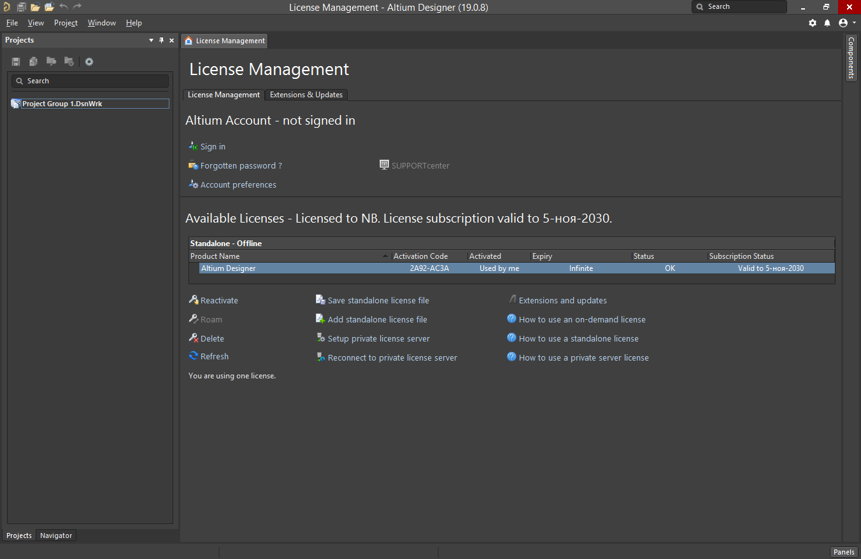Click the Save icon in the Projects panel
This screenshot has height=559, width=861.
15,61
